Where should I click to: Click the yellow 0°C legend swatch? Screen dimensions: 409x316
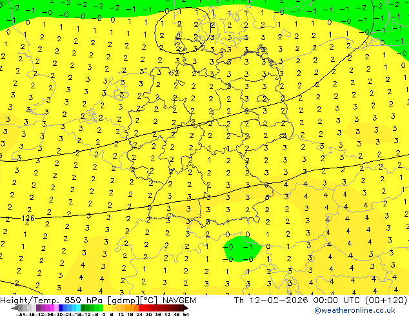pos(106,308)
